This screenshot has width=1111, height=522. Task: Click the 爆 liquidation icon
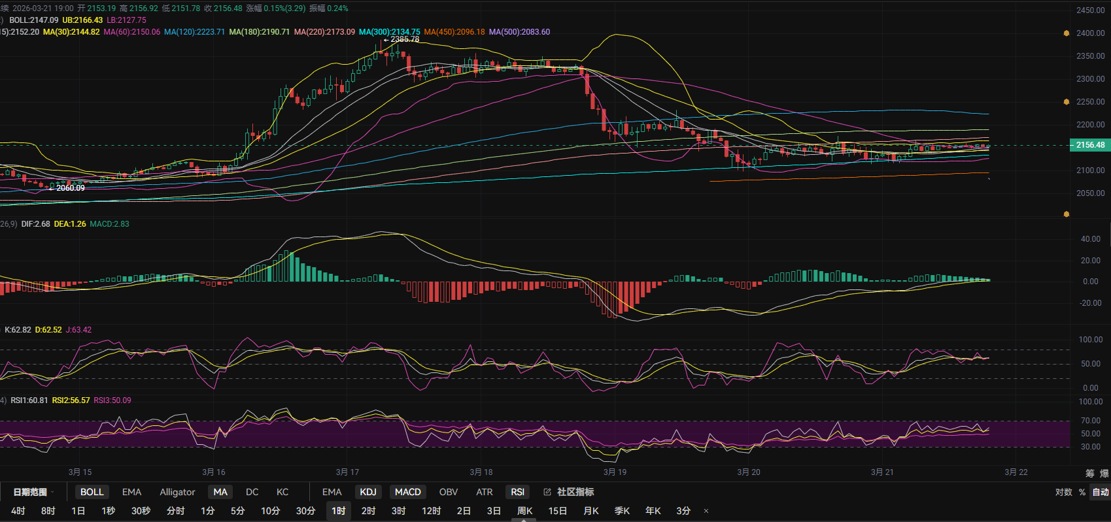pyautogui.click(x=1104, y=473)
